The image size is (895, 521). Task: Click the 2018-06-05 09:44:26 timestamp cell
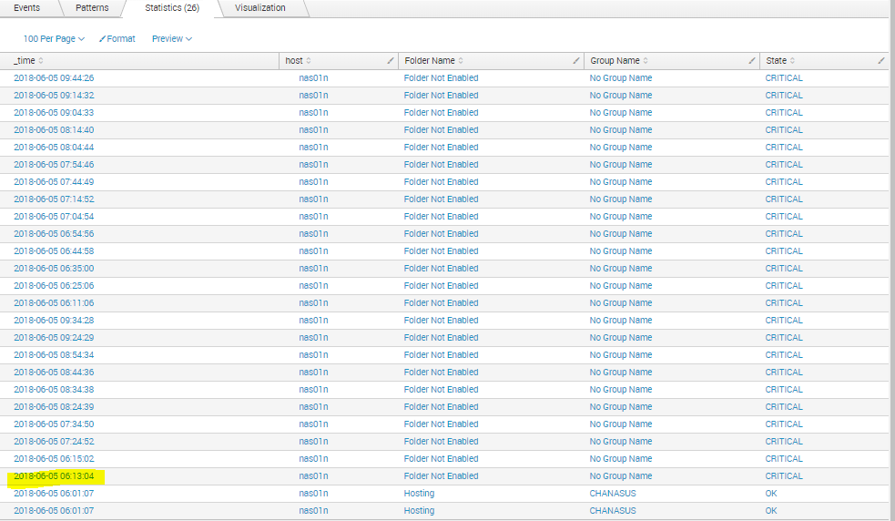point(54,78)
